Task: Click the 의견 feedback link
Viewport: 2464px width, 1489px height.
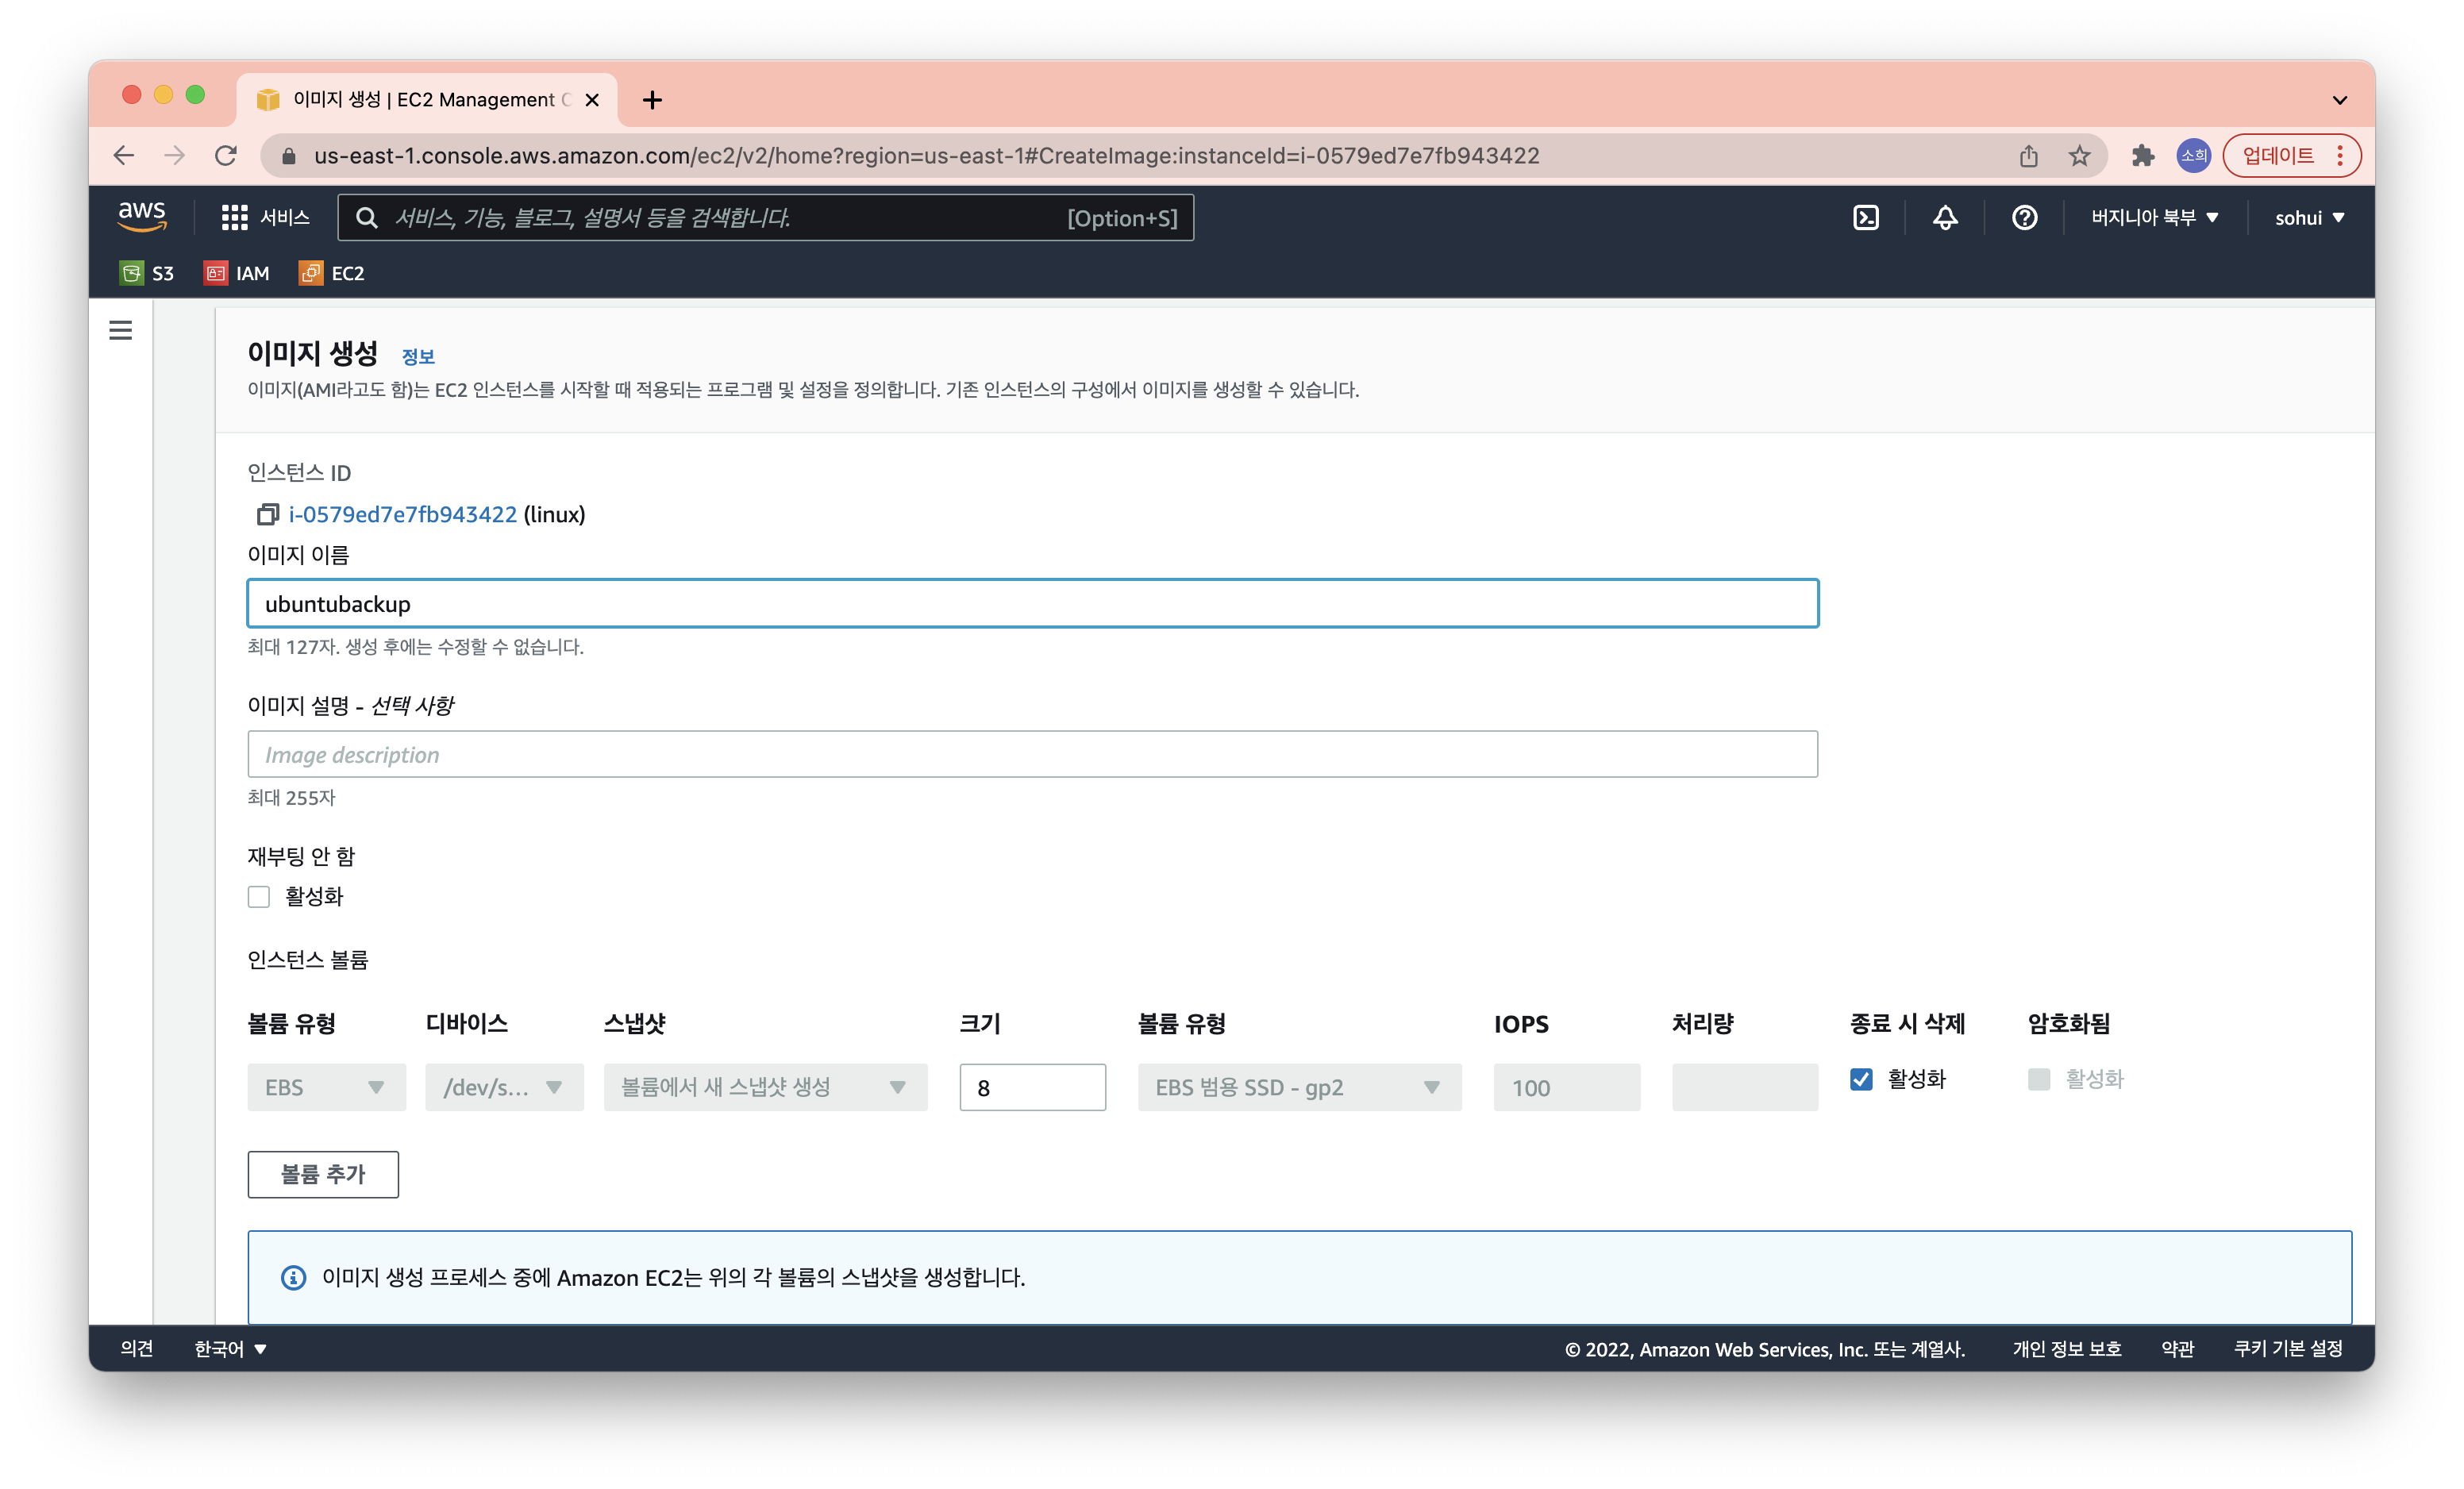Action: pyautogui.click(x=137, y=1348)
